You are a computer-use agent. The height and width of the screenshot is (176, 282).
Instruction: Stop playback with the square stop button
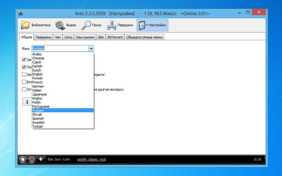pyautogui.click(x=23, y=159)
